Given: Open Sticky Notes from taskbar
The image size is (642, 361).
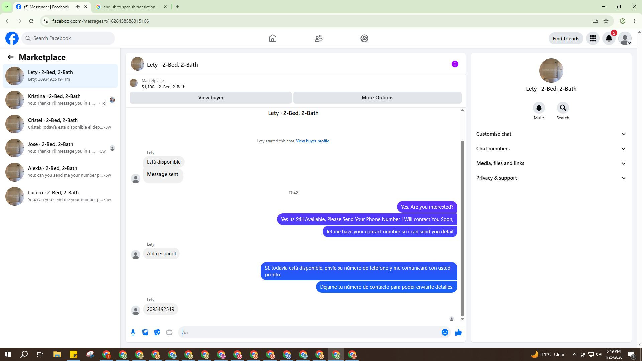Looking at the screenshot, I should [x=74, y=354].
